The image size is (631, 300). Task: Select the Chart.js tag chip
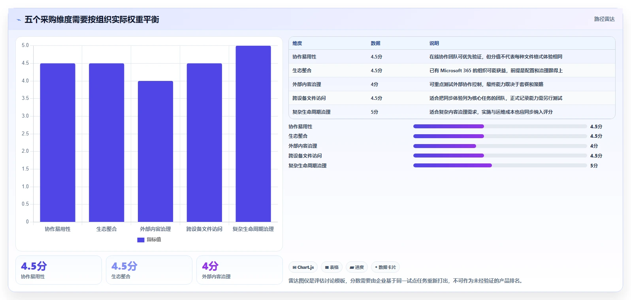(303, 267)
